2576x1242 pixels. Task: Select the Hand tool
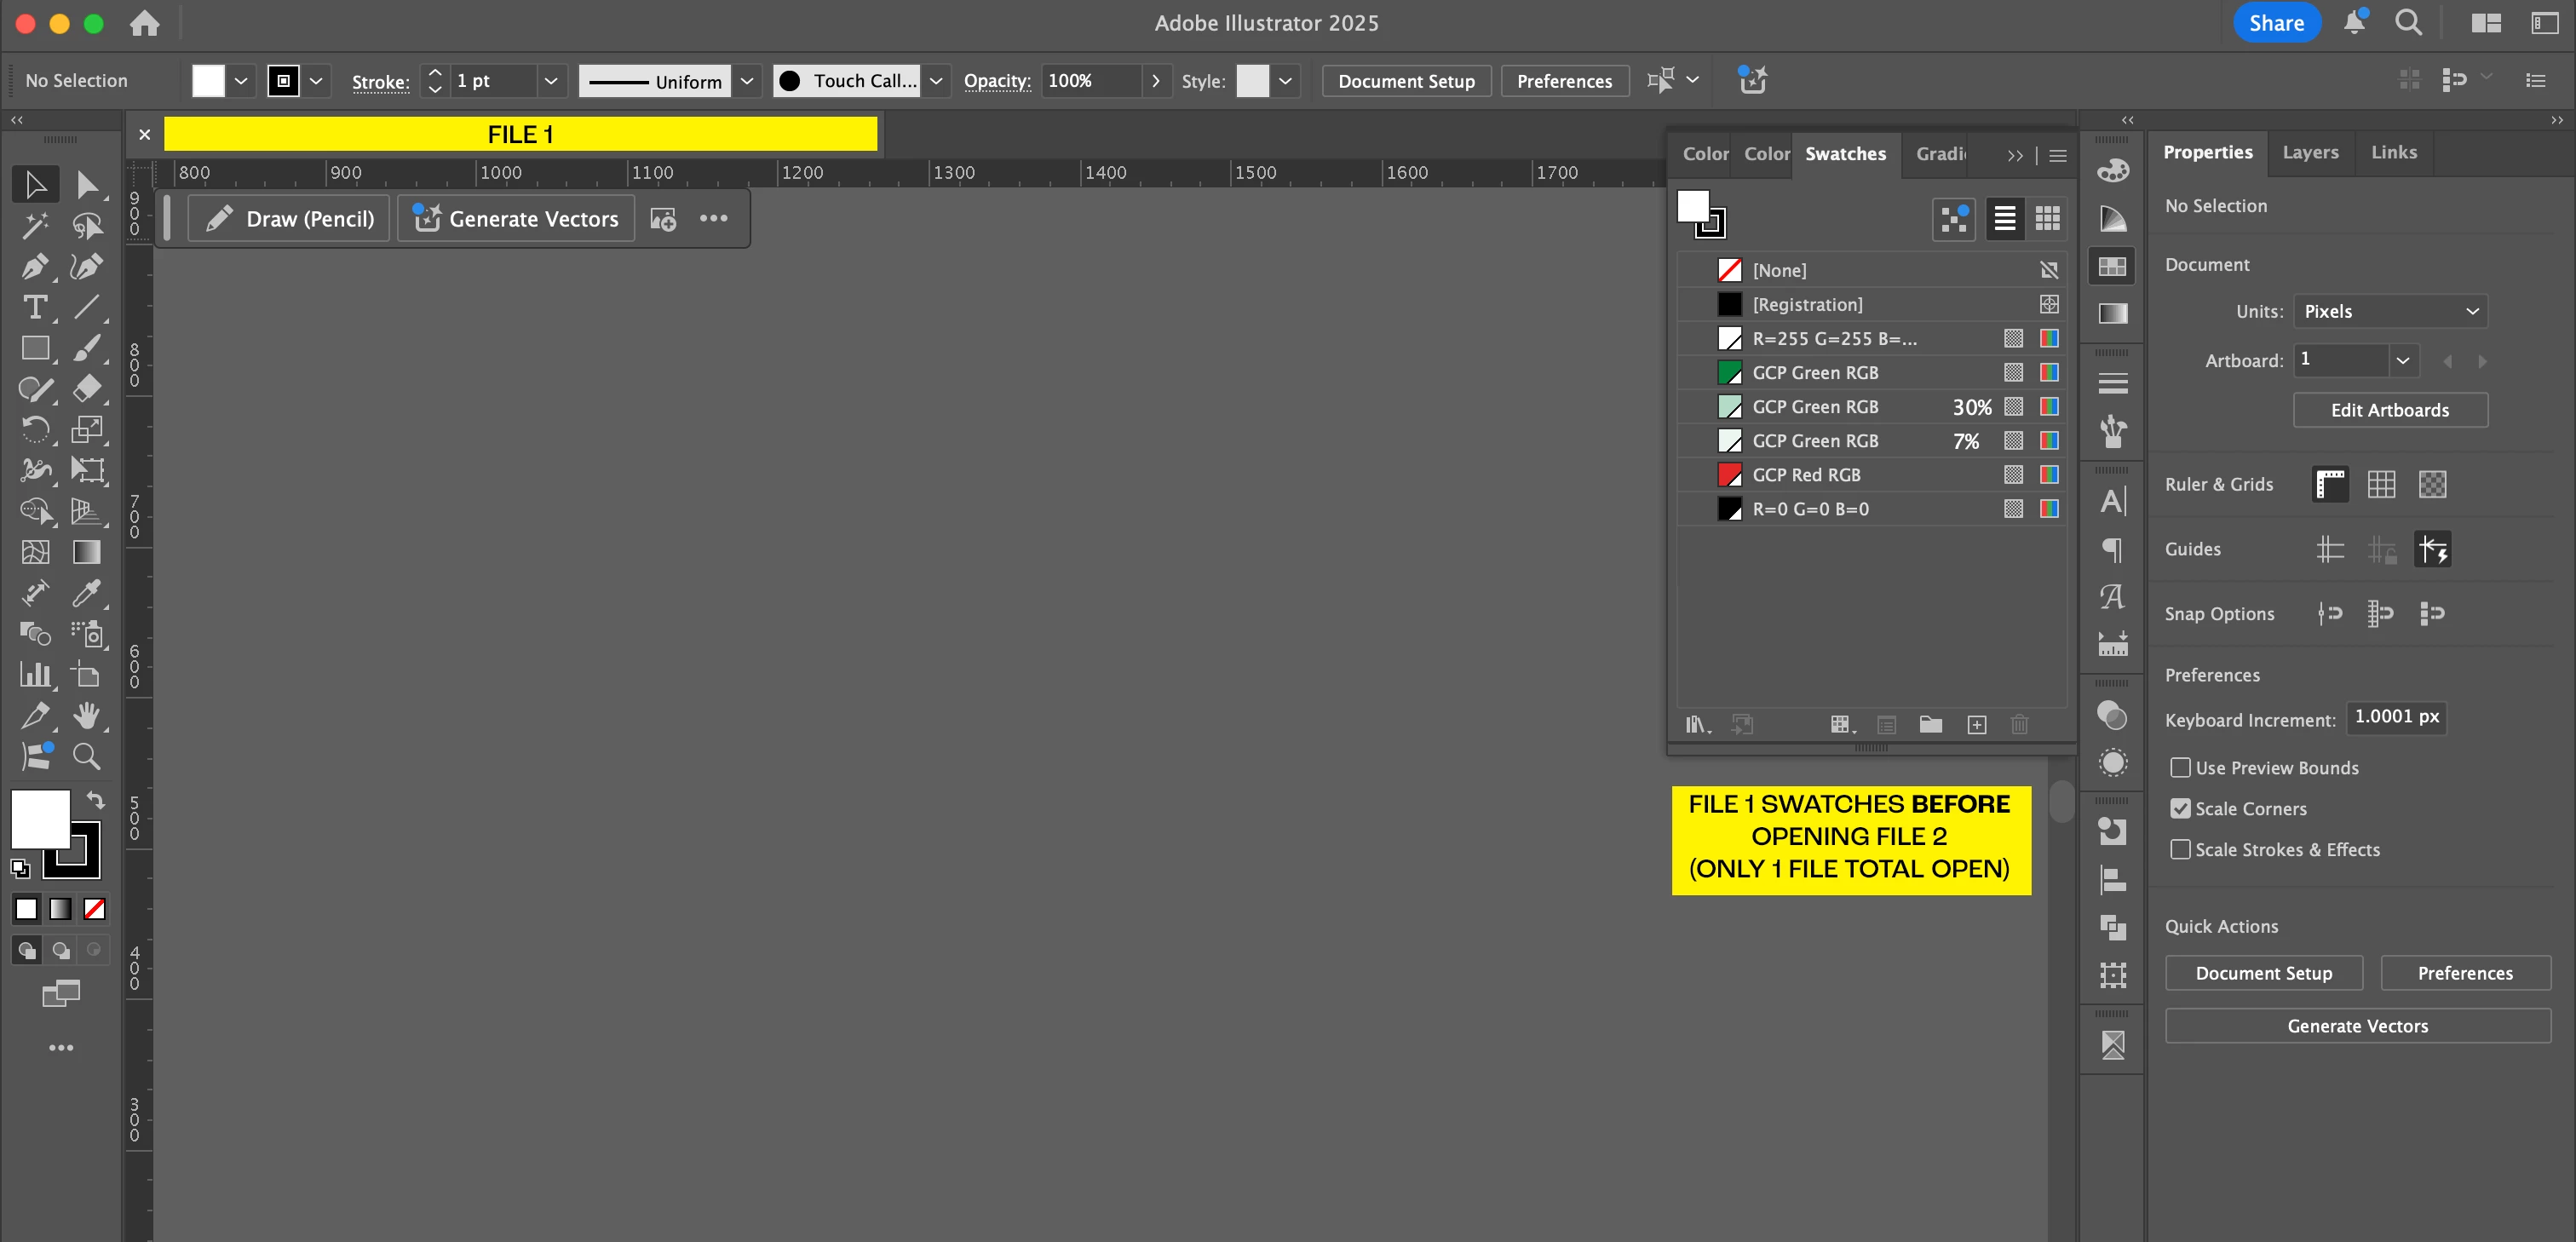coord(86,715)
